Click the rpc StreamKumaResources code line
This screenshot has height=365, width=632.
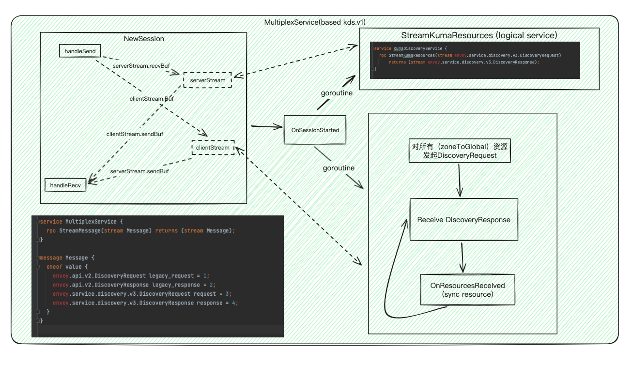click(x=470, y=55)
